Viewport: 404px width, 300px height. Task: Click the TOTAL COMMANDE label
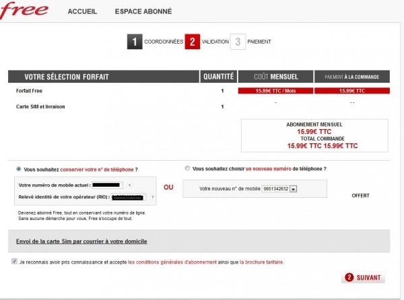323,139
